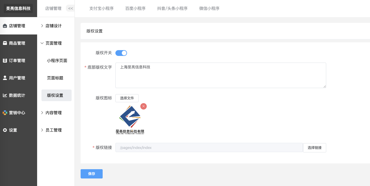Click the 营销中心 colorful icon
Screen dimensions: 370x186
point(5,113)
